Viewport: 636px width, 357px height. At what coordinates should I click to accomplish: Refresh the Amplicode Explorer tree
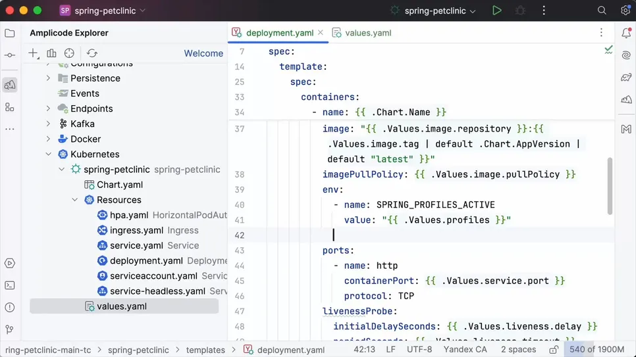92,53
